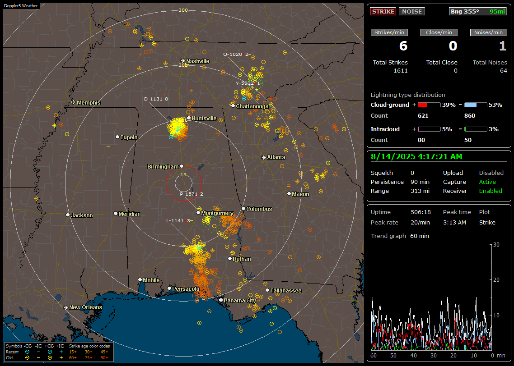The image size is (514, 366).
Task: Click storm cell label D-1131-8
Action: tap(157, 99)
